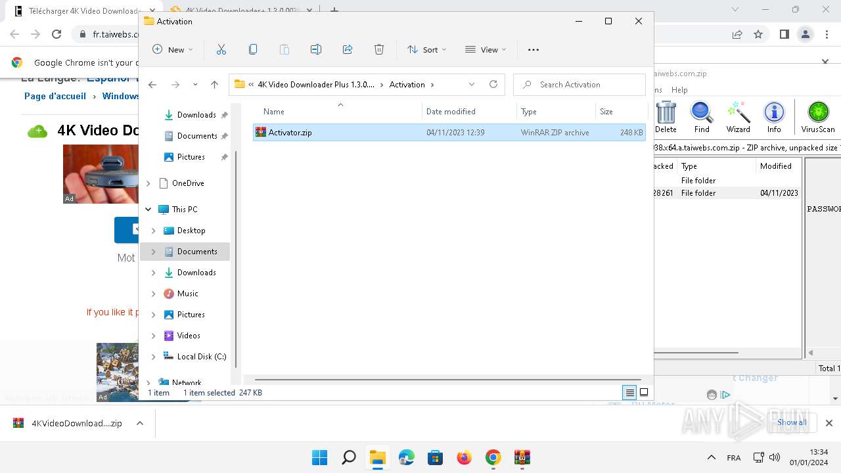
Task: Click 4K Video Downloader Plus breadcrumb
Action: 316,85
